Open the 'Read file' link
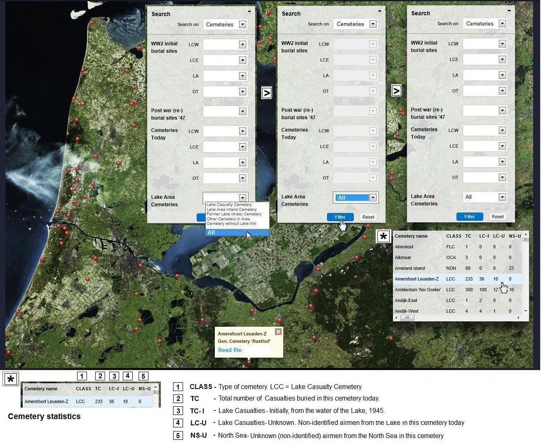The width and height of the screenshot is (541, 448). 230,350
